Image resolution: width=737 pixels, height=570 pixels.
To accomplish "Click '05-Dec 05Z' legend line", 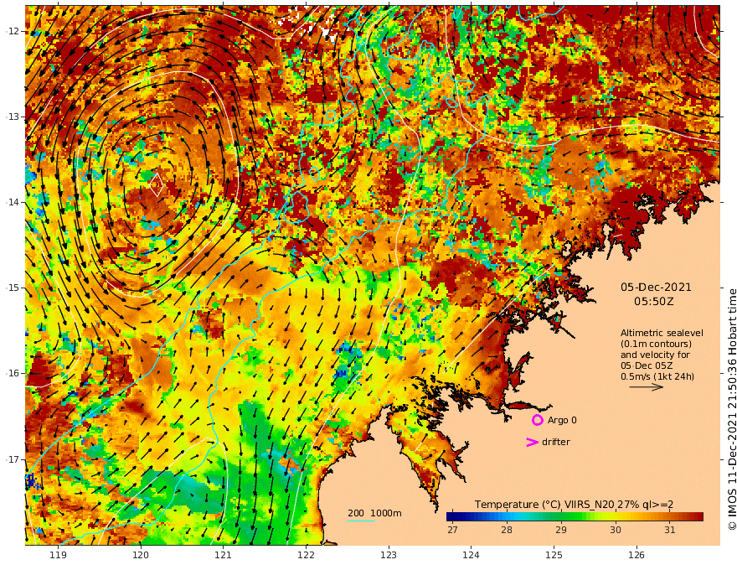I will (x=647, y=365).
